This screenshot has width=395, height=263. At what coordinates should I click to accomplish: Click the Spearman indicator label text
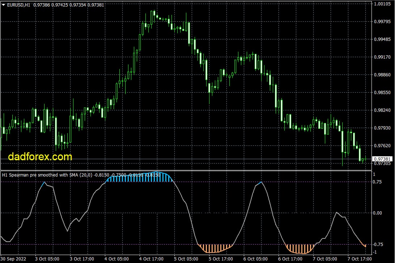click(81, 175)
